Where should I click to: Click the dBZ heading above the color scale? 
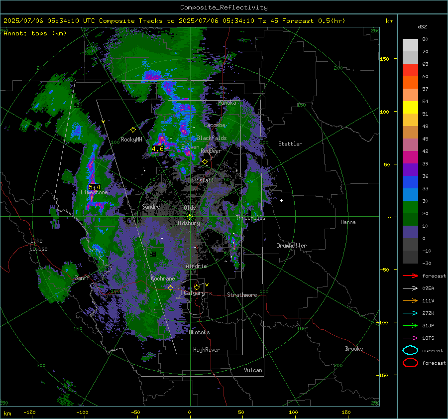pyautogui.click(x=422, y=26)
